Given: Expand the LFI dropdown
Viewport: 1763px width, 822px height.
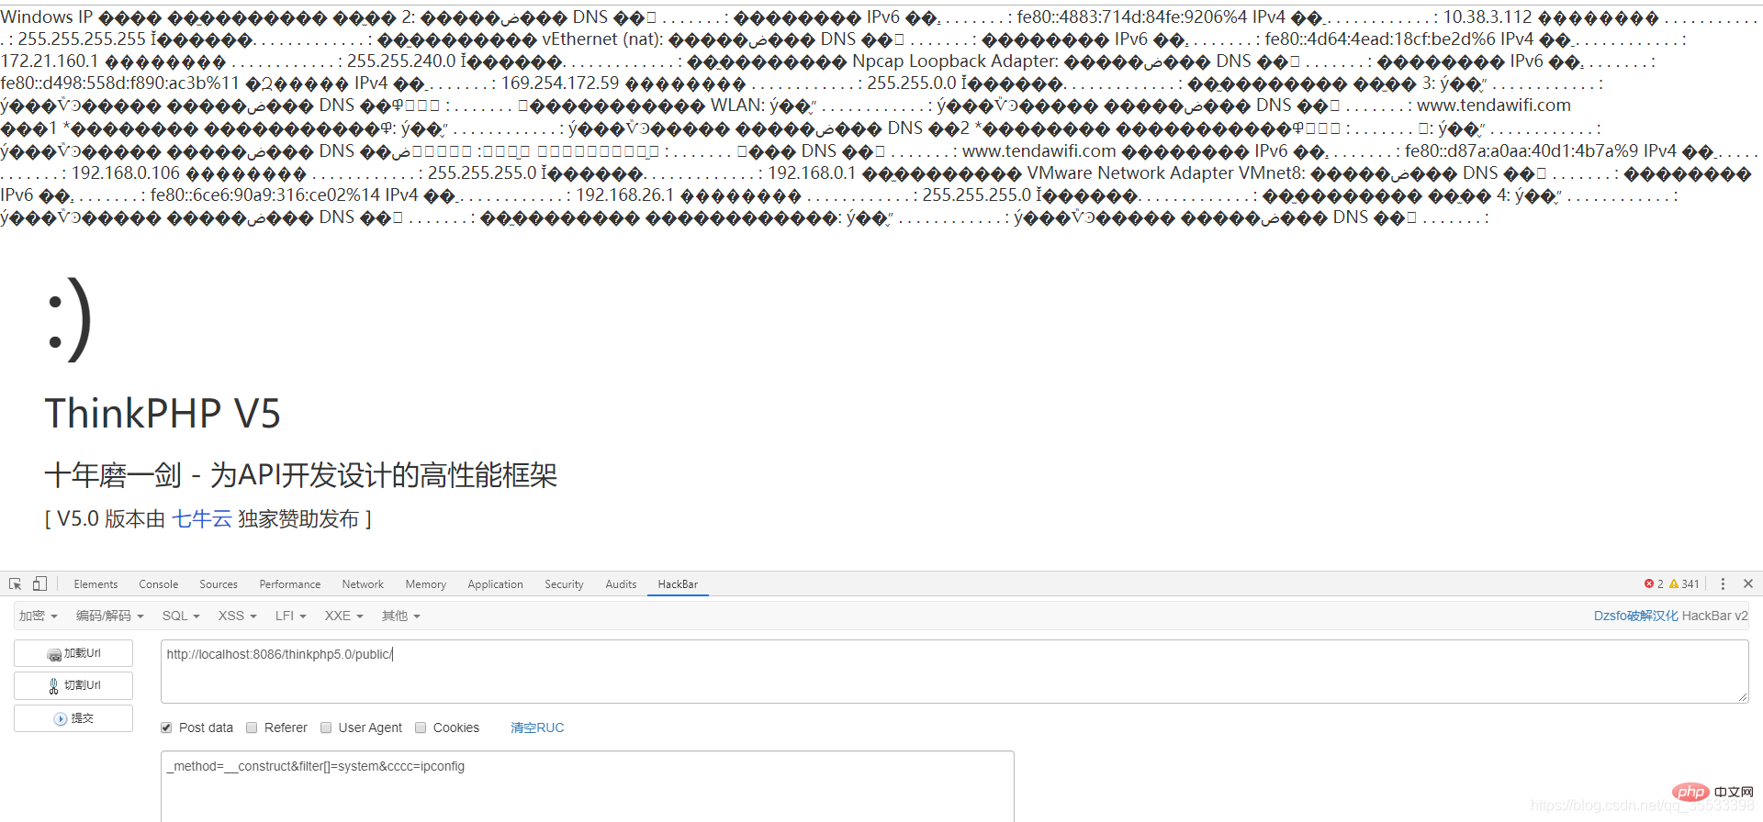Looking at the screenshot, I should 290,616.
